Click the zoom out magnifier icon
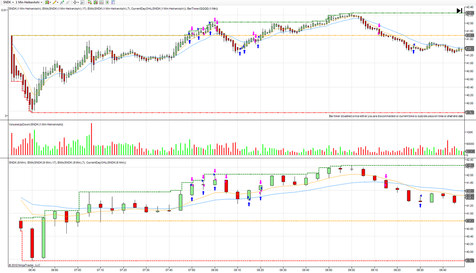The image size is (476, 273). [x=68, y=2]
